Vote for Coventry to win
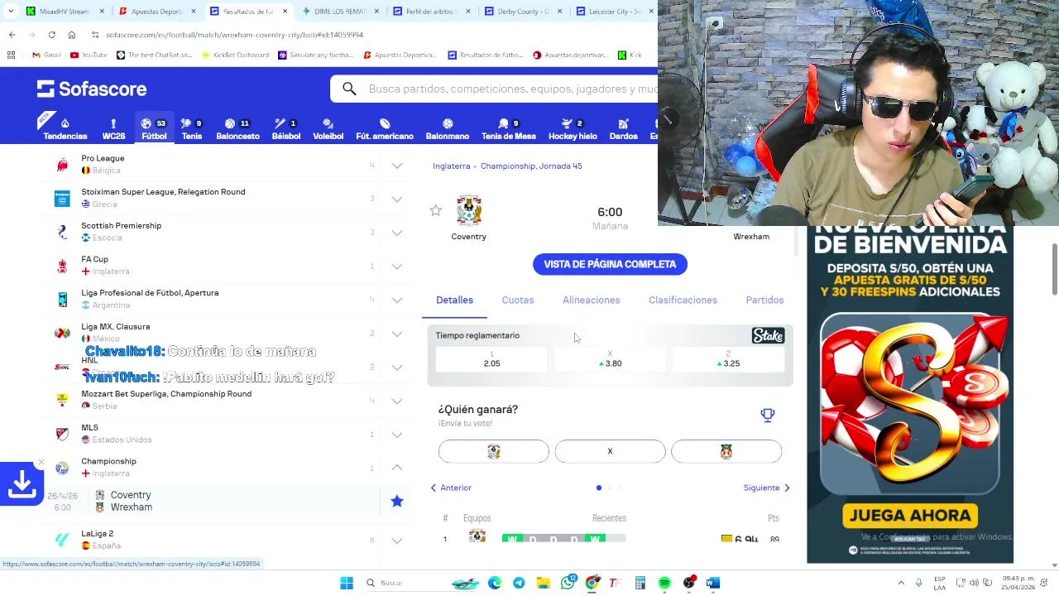Viewport: 1059px width, 596px height. [494, 451]
